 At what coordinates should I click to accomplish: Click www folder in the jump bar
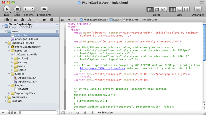click(114, 20)
